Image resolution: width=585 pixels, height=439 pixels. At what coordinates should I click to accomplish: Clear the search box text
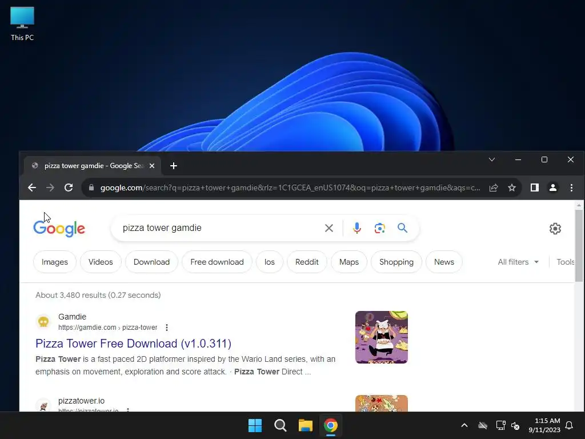(x=328, y=228)
